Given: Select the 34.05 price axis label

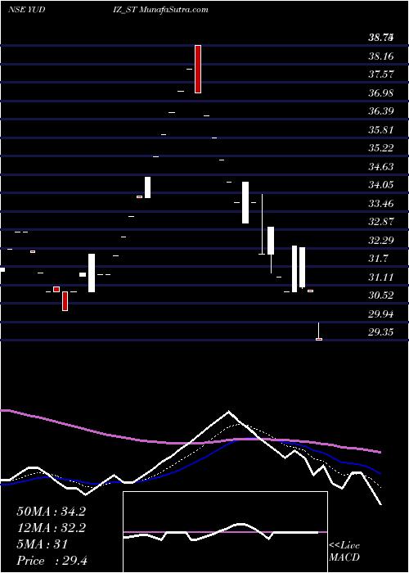Looking at the screenshot, I should (380, 185).
